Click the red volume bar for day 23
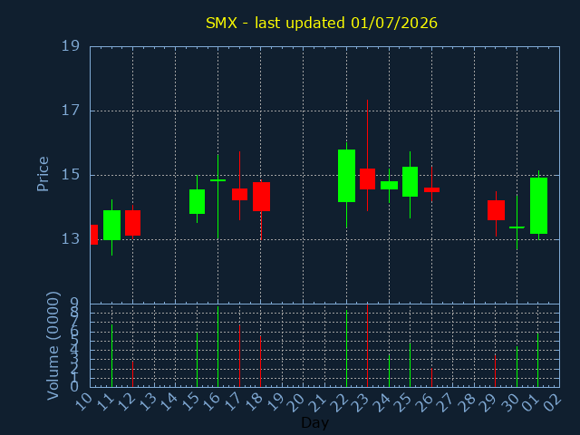Viewport: 580px width, 435px height. click(x=367, y=345)
